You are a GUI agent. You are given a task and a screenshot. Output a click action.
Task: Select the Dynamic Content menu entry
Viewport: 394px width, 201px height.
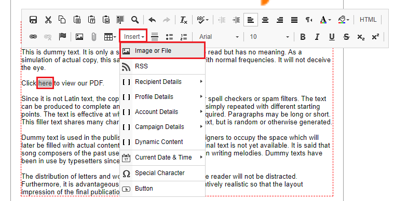pyautogui.click(x=162, y=142)
